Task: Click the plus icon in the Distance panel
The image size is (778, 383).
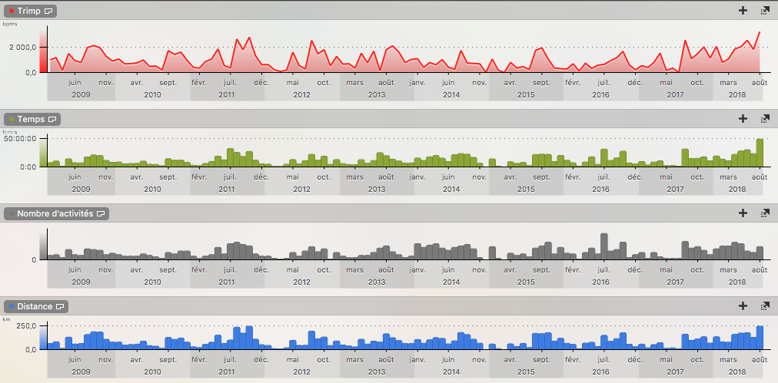Action: pyautogui.click(x=743, y=306)
